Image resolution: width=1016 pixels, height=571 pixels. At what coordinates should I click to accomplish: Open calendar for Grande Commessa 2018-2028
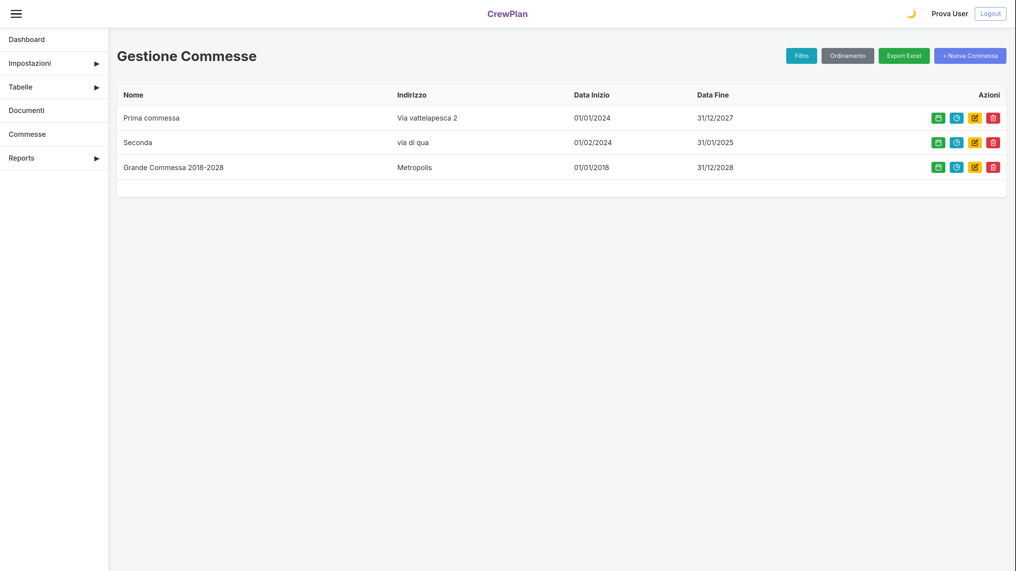938,167
